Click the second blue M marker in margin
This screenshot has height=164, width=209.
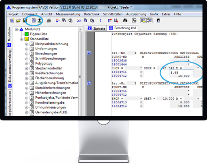[x=89, y=83]
